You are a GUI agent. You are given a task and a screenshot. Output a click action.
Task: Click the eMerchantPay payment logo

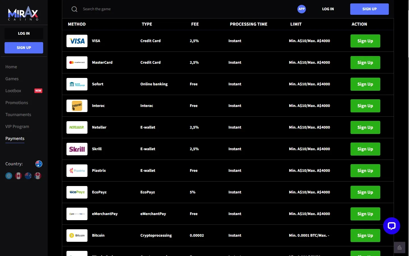[77, 214]
